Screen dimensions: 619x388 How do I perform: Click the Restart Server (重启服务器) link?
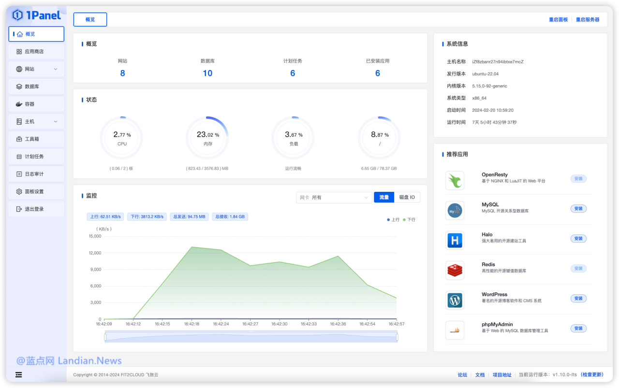pos(588,20)
